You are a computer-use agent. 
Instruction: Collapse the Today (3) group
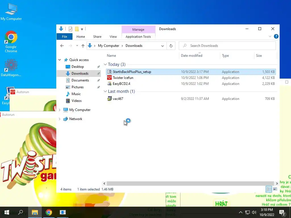[x=105, y=64]
